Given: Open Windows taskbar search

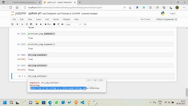Looking at the screenshot, I should coord(11,102).
